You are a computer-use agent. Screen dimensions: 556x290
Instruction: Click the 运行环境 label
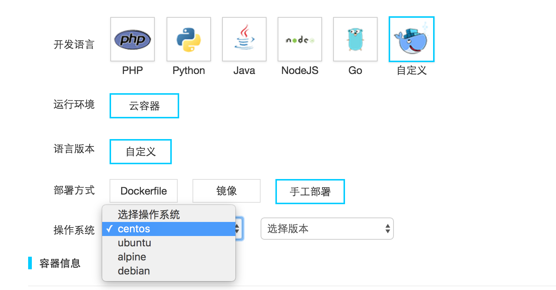pos(74,104)
